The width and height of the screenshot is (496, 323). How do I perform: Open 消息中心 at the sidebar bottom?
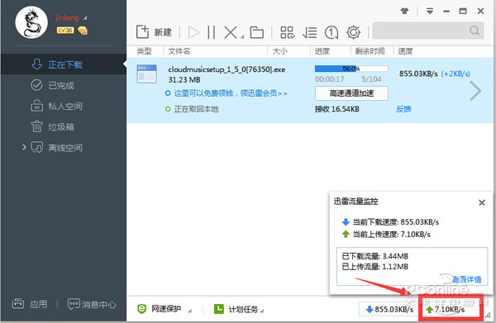92,304
